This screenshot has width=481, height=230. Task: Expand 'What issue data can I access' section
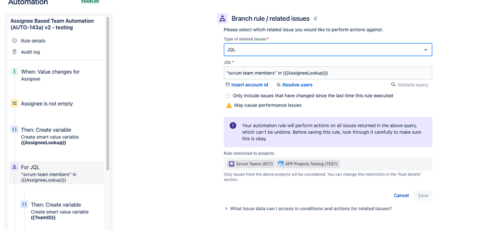tap(308, 208)
